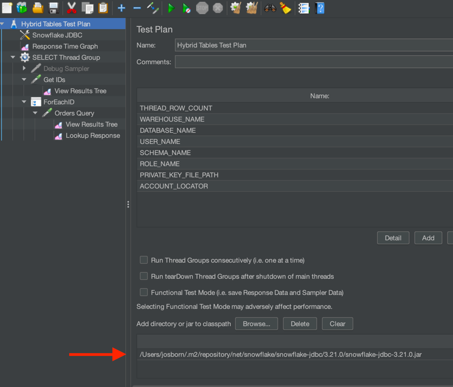Click the test plan Name input field
The width and height of the screenshot is (453, 387).
click(x=313, y=45)
